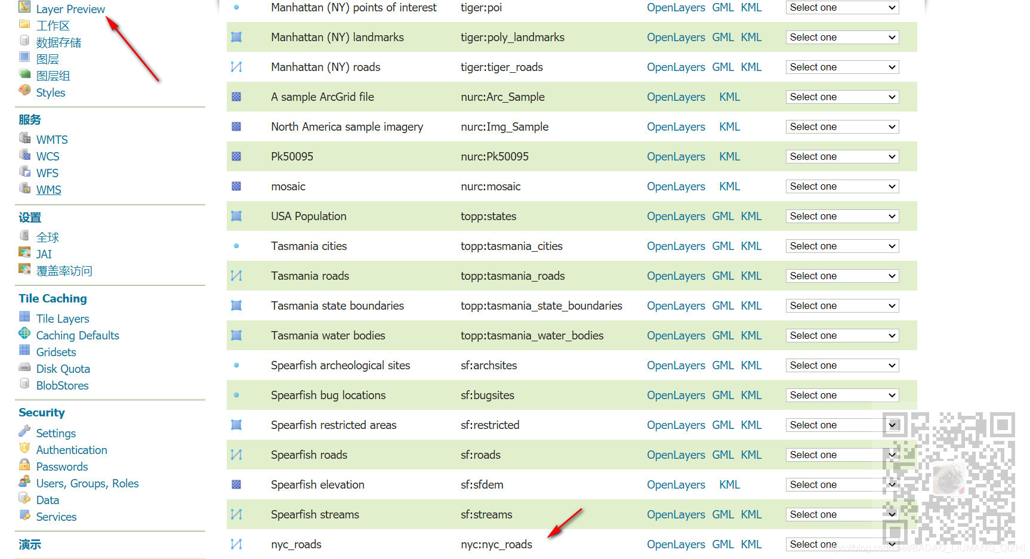The image size is (1030, 559).
Task: Click the Layer Preview icon in the sidebar
Action: tap(24, 7)
